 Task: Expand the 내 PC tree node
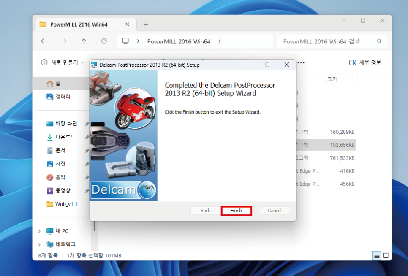(39, 231)
